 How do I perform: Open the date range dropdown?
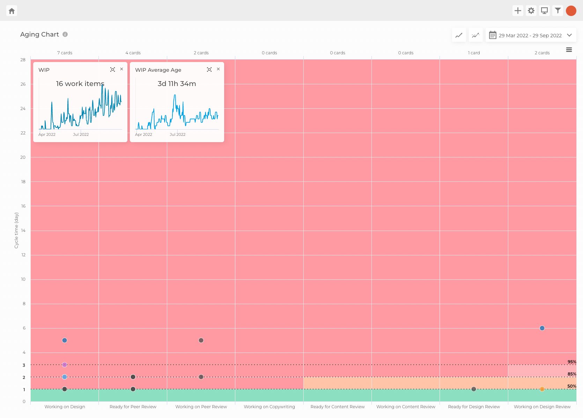coord(530,35)
